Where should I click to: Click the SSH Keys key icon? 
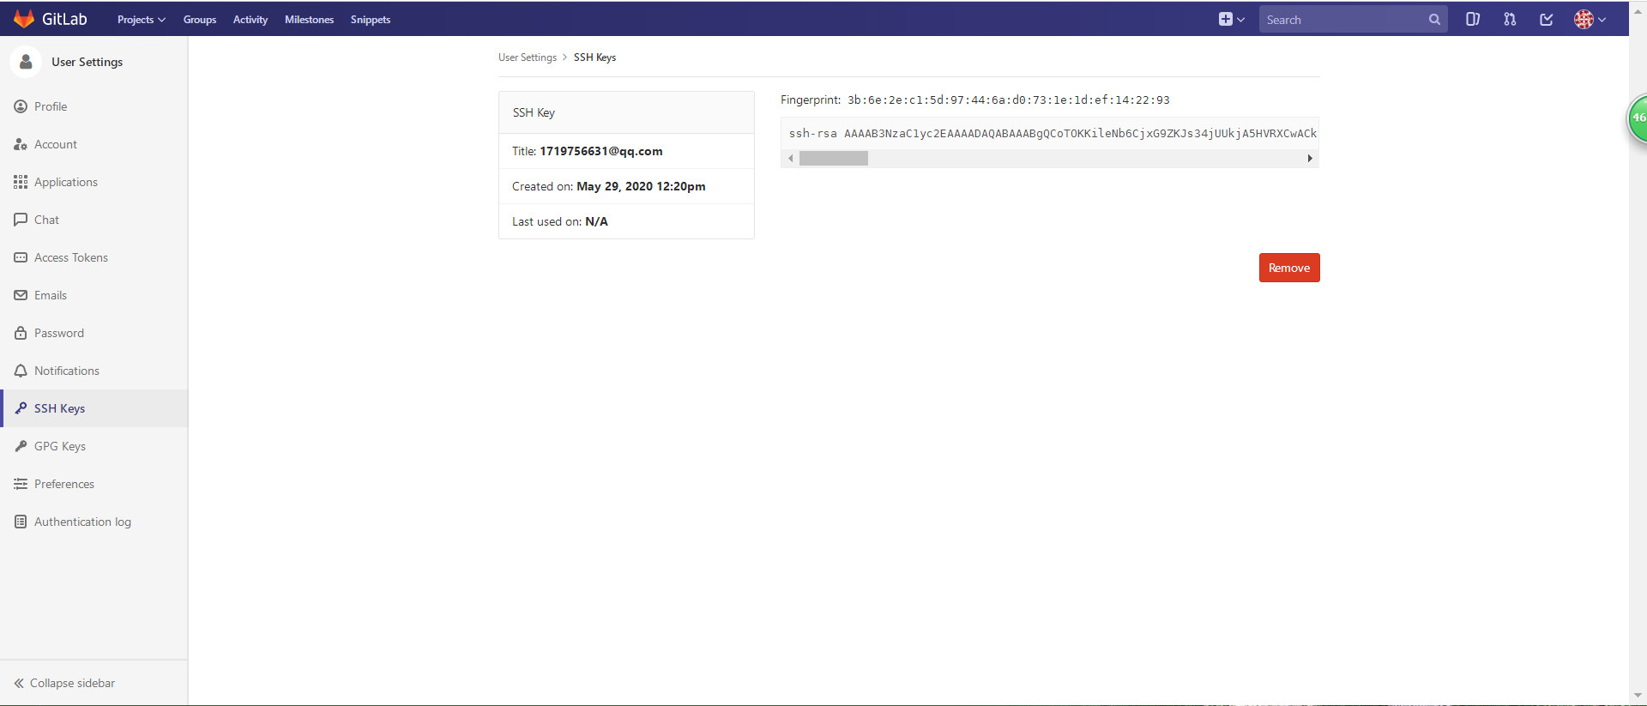(x=21, y=408)
